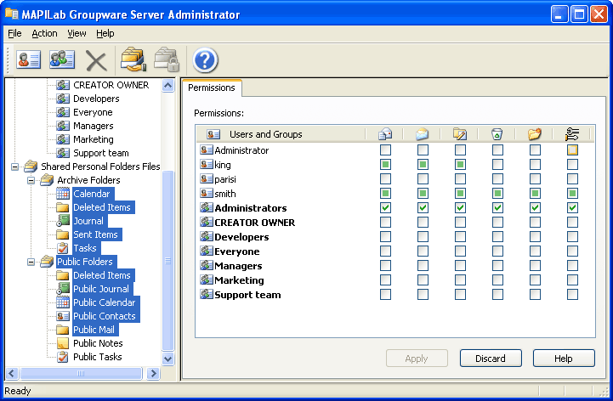
Task: Check last checkbox in Support team row
Action: coord(572,295)
